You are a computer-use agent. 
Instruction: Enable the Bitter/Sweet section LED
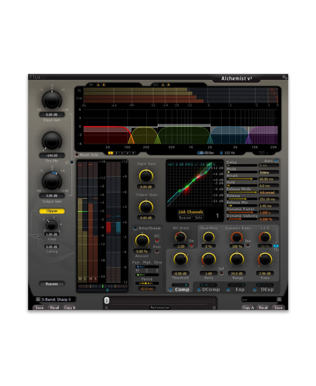pyautogui.click(x=135, y=228)
